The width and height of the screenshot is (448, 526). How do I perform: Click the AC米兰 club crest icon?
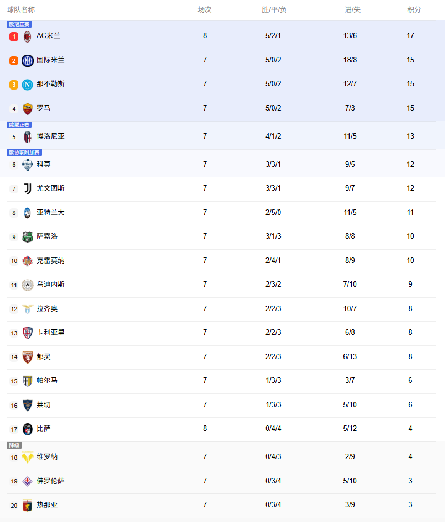(27, 36)
